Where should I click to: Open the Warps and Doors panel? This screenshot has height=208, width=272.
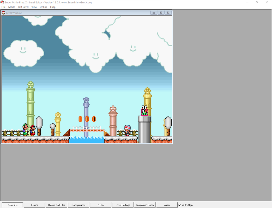coord(145,205)
